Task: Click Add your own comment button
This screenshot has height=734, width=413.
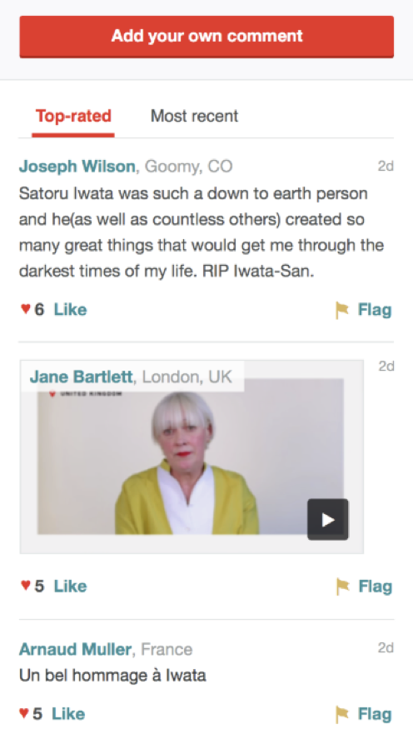Action: (x=206, y=37)
